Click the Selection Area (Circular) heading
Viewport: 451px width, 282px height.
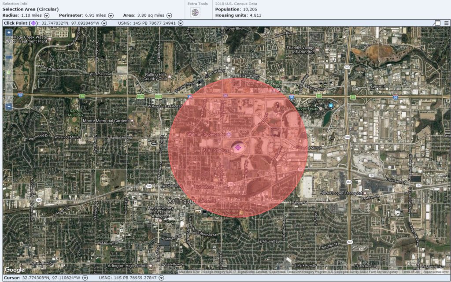pyautogui.click(x=30, y=10)
